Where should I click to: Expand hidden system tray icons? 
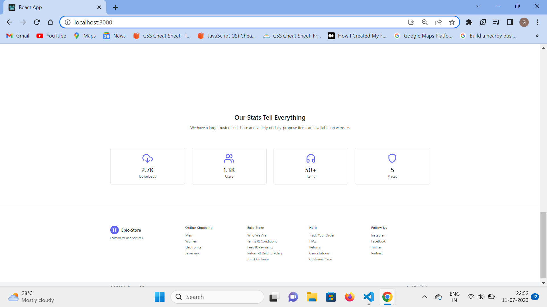tap(425, 297)
